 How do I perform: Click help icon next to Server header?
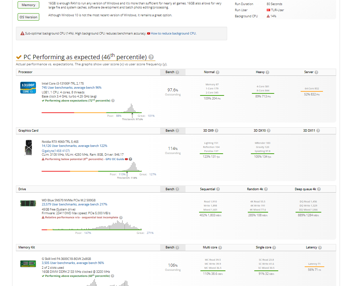point(316,72)
